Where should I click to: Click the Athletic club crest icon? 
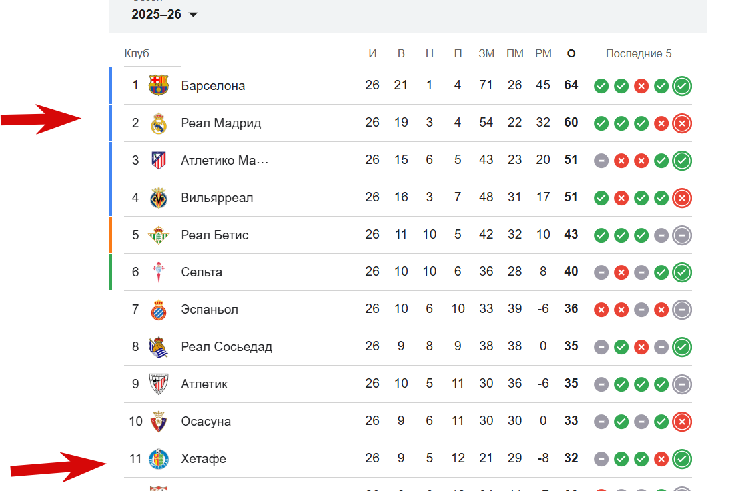(x=159, y=384)
